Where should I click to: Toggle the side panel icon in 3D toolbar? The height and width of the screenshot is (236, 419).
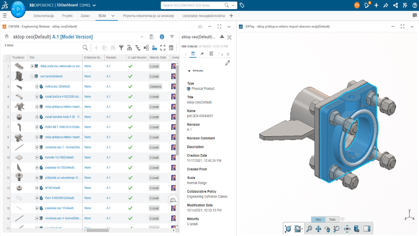pyautogui.click(x=367, y=229)
